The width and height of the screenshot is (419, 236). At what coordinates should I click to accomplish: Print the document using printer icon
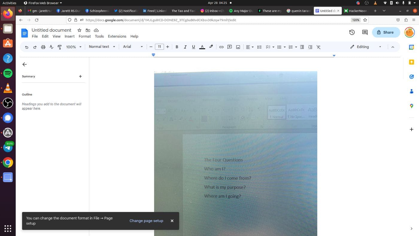(x=43, y=47)
